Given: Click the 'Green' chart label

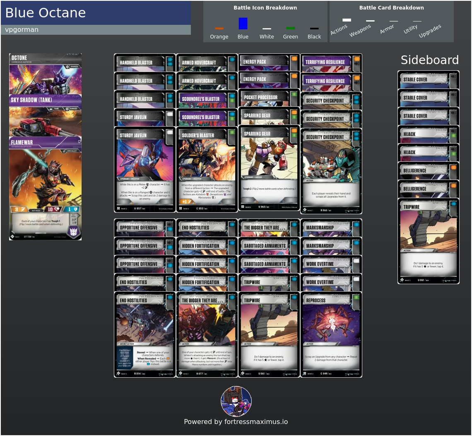Looking at the screenshot, I should [x=291, y=37].
